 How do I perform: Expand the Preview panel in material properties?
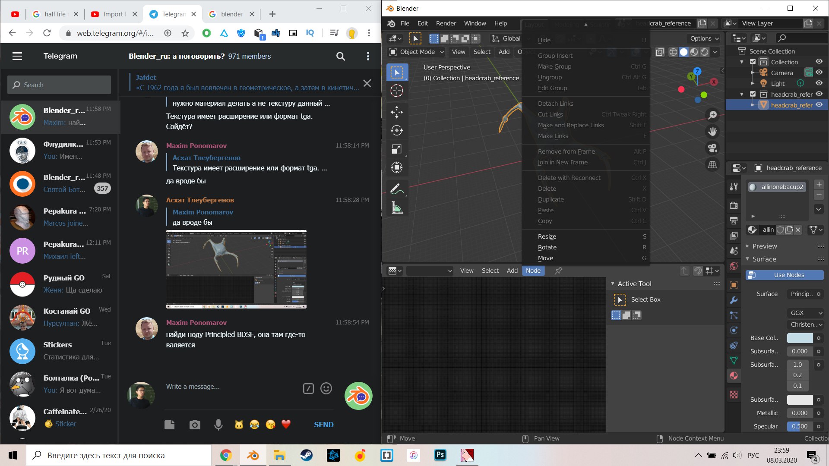point(765,246)
